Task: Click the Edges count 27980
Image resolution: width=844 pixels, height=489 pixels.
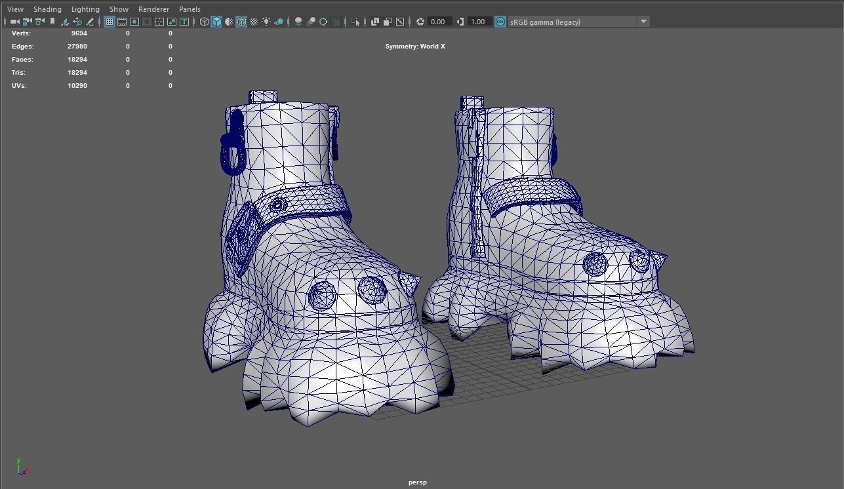Action: pos(77,47)
